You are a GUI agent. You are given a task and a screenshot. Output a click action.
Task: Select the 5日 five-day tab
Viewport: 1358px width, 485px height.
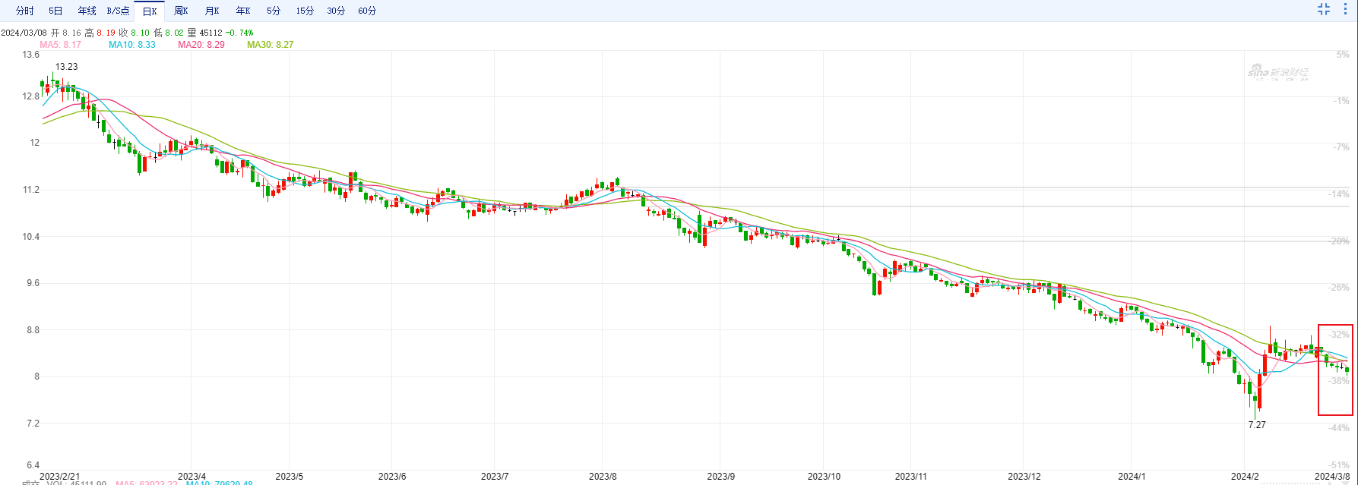pos(55,11)
